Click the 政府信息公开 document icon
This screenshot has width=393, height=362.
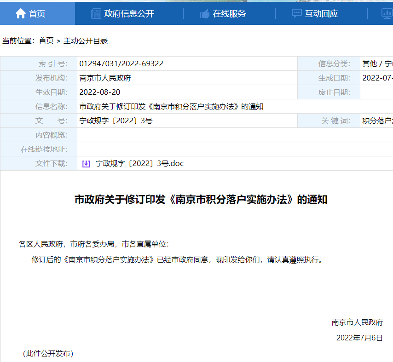(96, 14)
